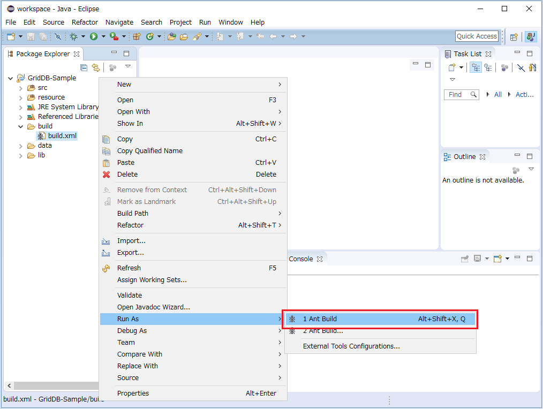Toggle Focus on Active Task in Package Explorer
The width and height of the screenshot is (543, 409).
click(112, 67)
